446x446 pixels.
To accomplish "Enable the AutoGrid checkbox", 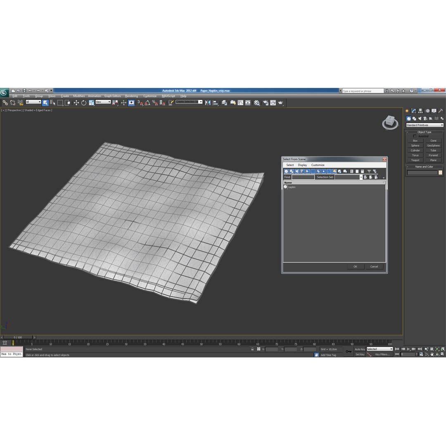I will coord(415,136).
